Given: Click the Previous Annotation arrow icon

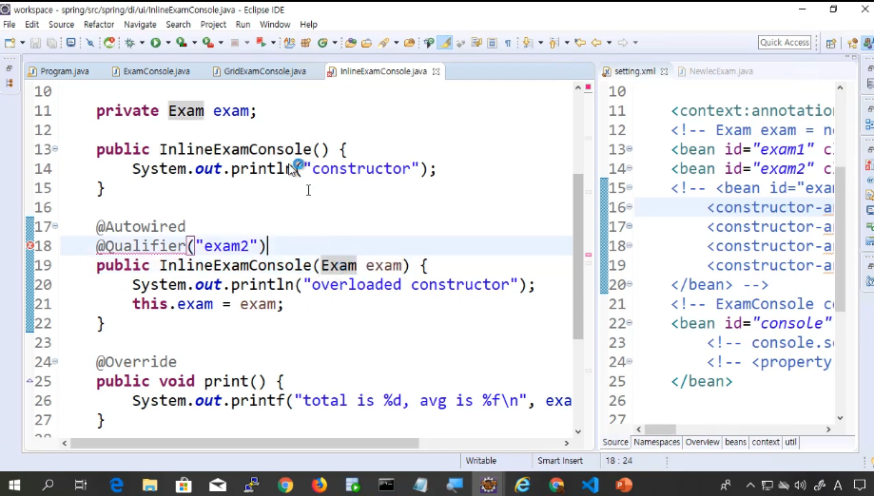Looking at the screenshot, I should [554, 43].
